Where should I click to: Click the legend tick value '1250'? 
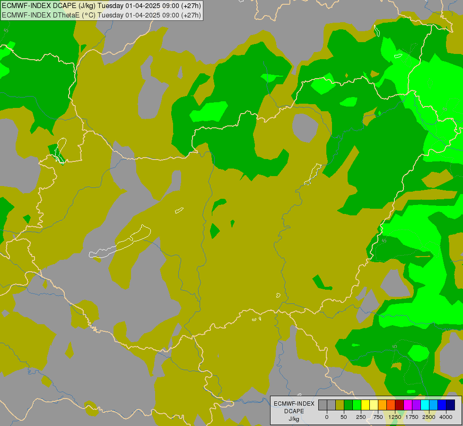395,417
